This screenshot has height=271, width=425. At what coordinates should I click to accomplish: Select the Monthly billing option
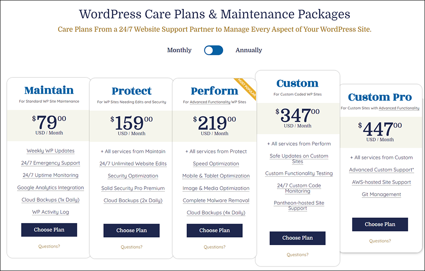[179, 50]
